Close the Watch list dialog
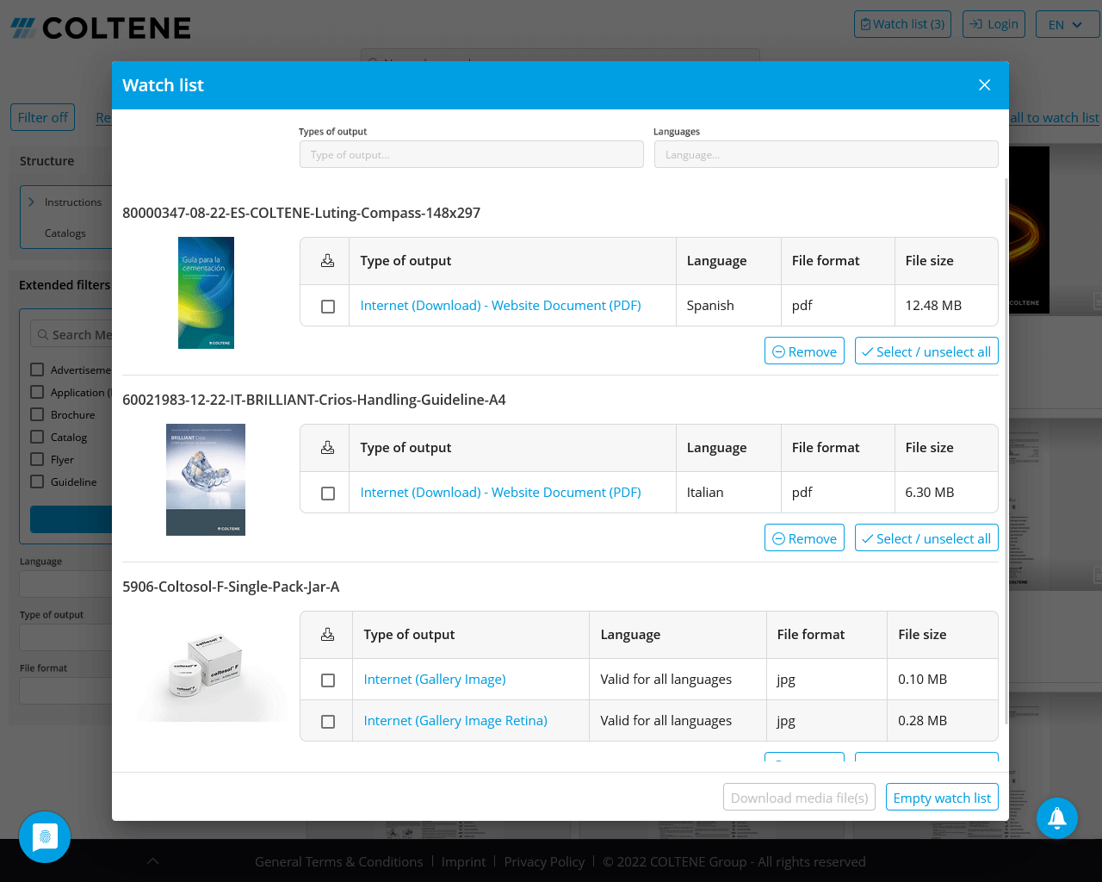The height and width of the screenshot is (882, 1102). [x=985, y=85]
